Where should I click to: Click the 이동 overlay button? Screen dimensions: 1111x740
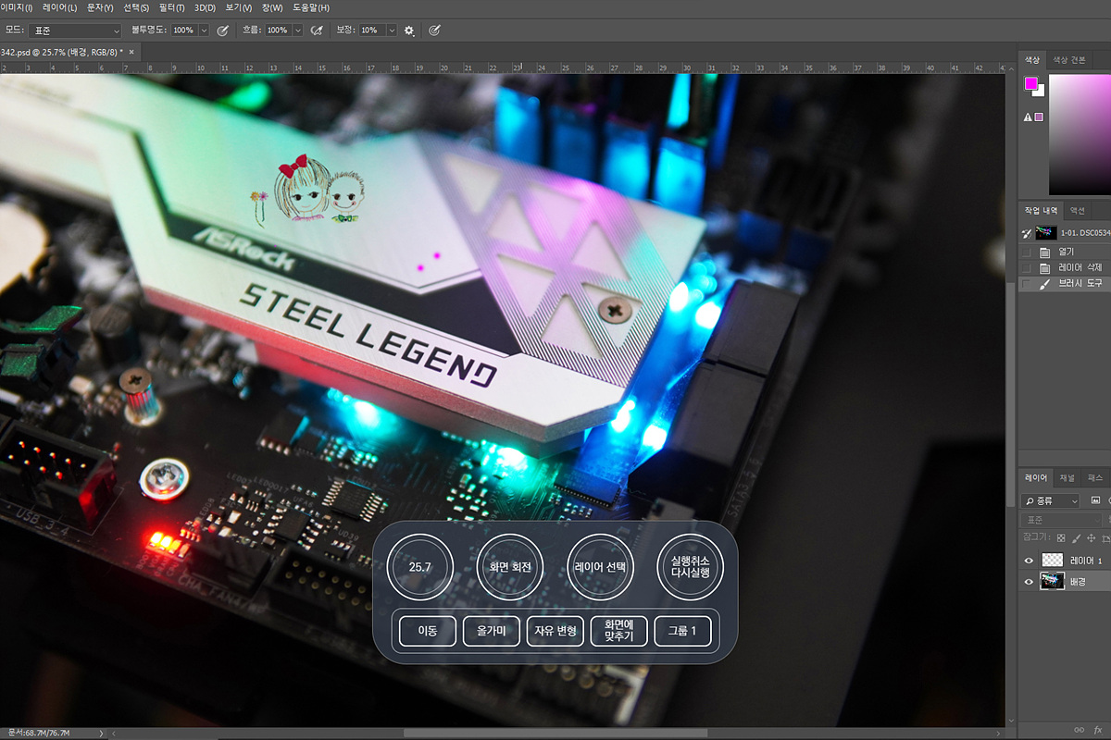click(428, 631)
